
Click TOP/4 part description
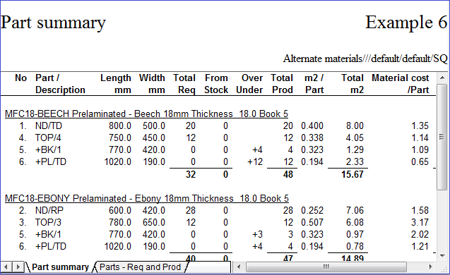[x=48, y=137]
